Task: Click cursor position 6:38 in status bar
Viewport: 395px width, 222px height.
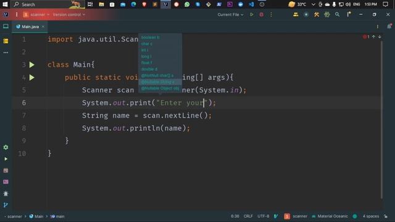Action: pos(235,216)
